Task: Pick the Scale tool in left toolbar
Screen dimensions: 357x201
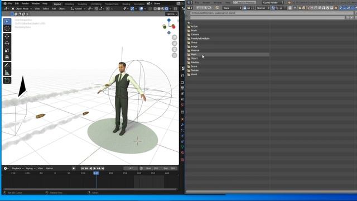Action: tap(7, 50)
